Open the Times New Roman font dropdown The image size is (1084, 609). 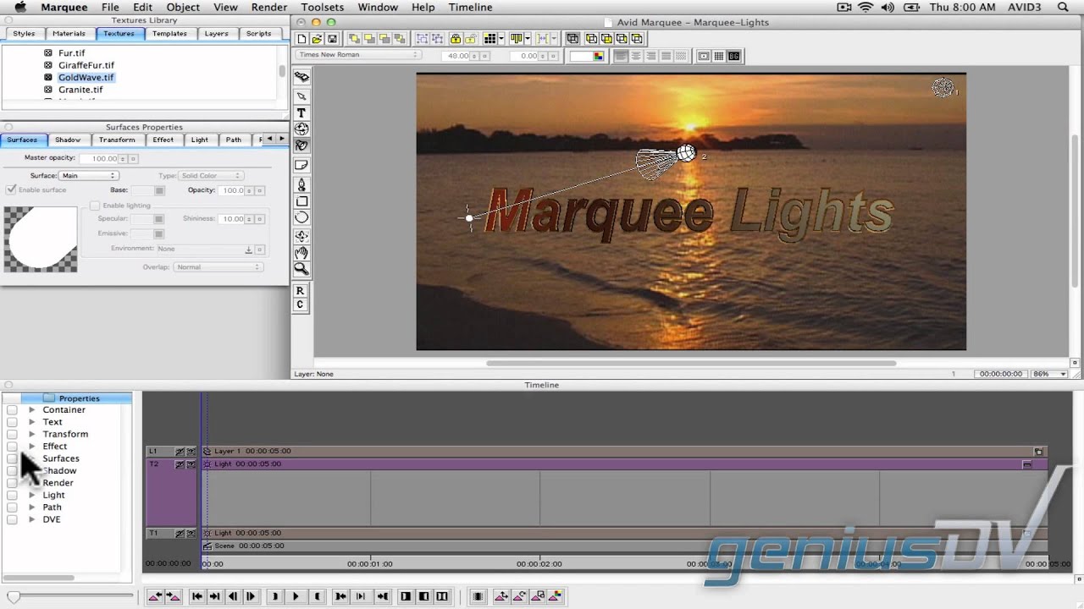358,55
